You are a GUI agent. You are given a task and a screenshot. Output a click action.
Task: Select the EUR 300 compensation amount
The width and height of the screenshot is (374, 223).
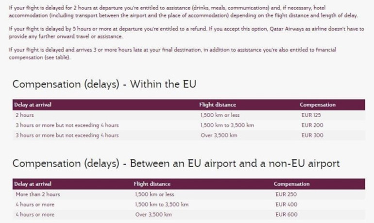pyautogui.click(x=312, y=135)
